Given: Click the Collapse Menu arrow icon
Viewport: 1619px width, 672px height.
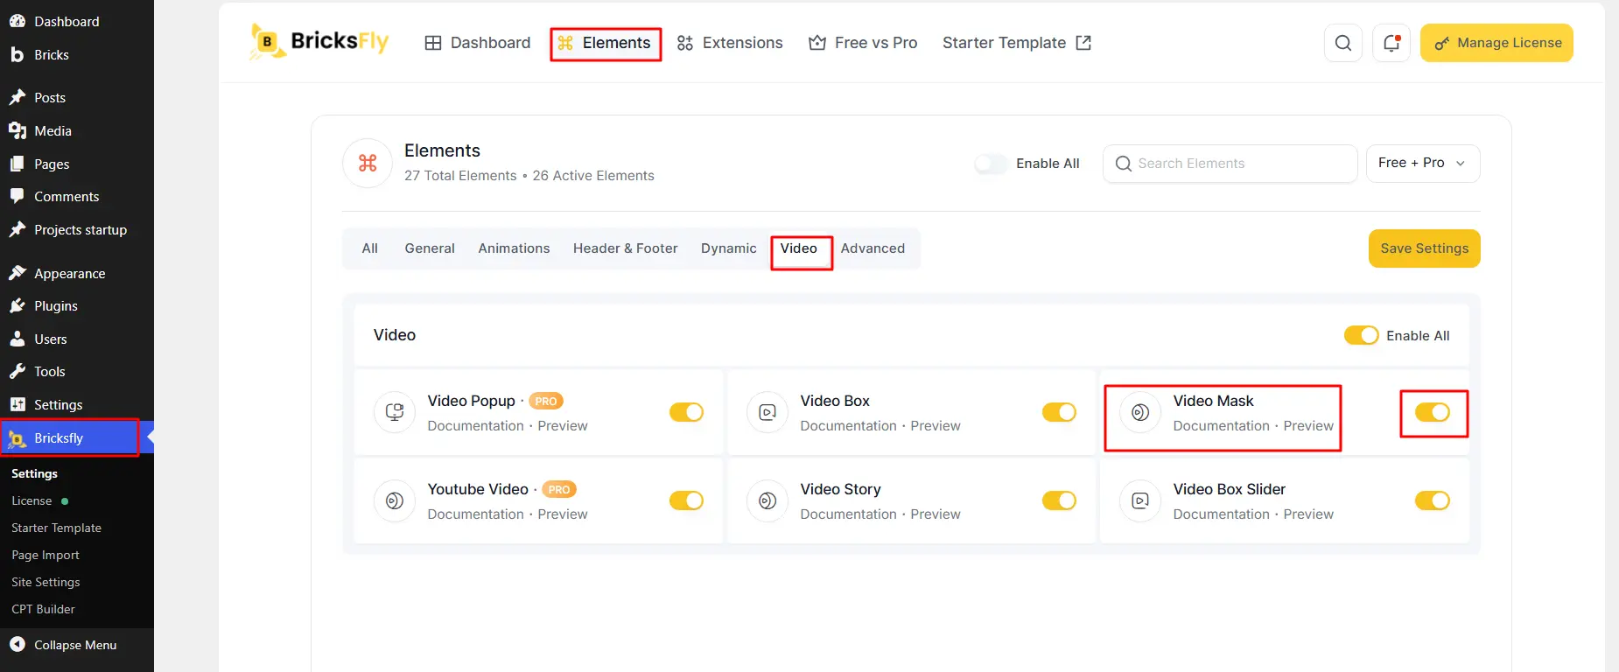Looking at the screenshot, I should coord(18,645).
